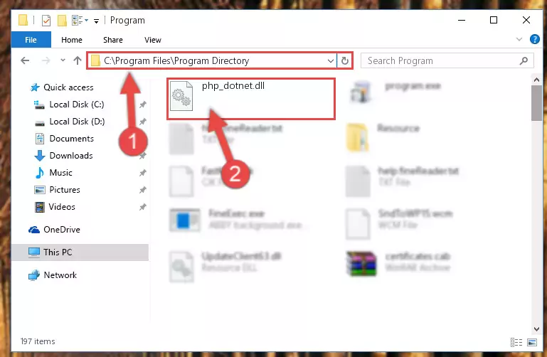Click the Up one level arrow
Screen dimensions: 547x357
(78, 60)
